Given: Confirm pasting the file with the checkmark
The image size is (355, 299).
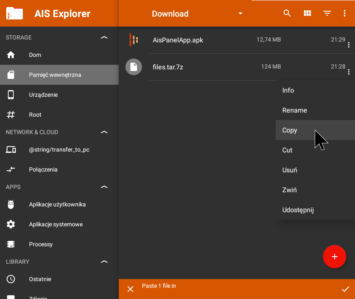Looking at the screenshot, I should 346,289.
